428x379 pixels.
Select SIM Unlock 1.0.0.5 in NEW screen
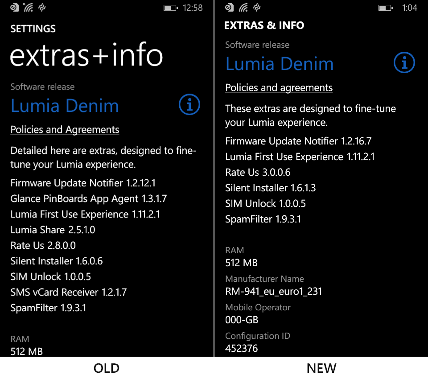click(265, 203)
